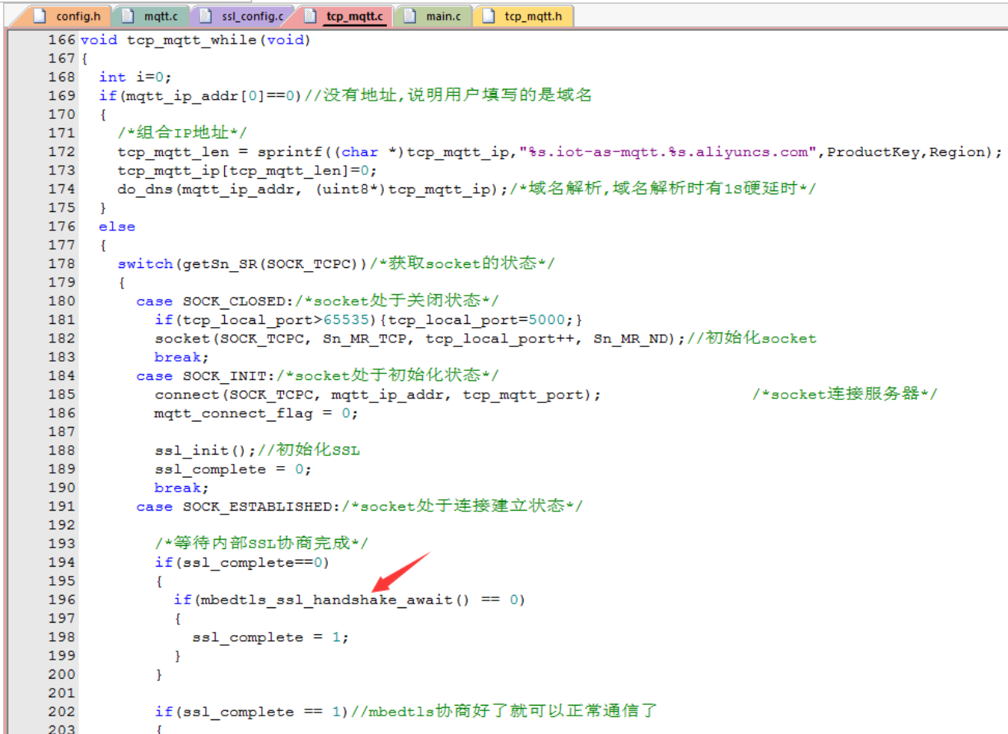1008x734 pixels.
Task: Switch to the main.c tab
Action: (443, 16)
